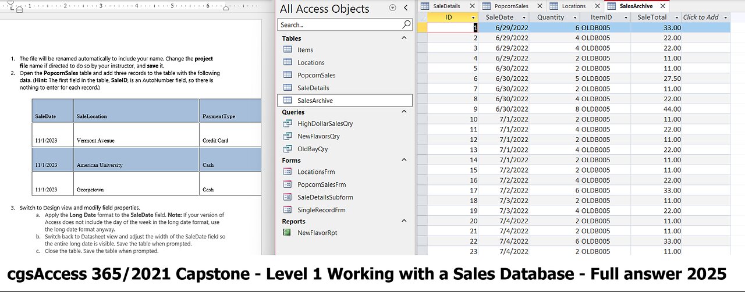Click the Search box in navigation pane

[x=340, y=24]
